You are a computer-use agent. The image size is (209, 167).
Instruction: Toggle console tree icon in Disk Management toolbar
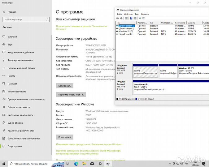click(126, 18)
